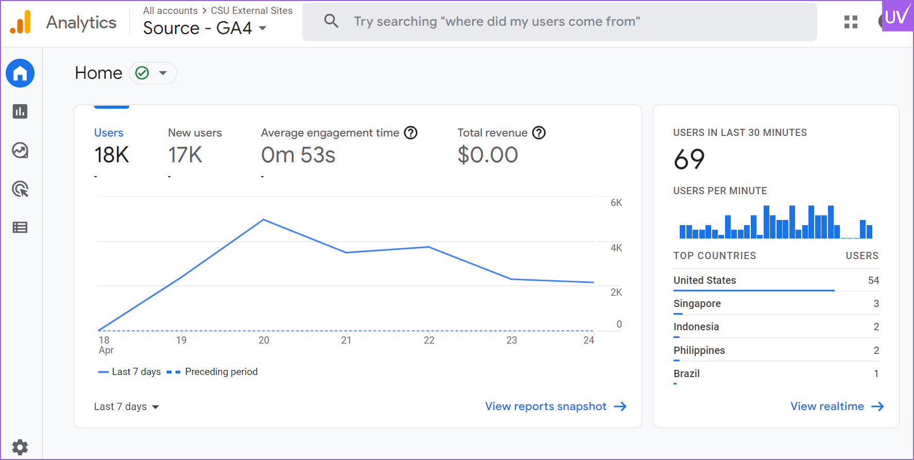Open the Advertising cursor target icon
Screen dimensions: 914x460
20,189
